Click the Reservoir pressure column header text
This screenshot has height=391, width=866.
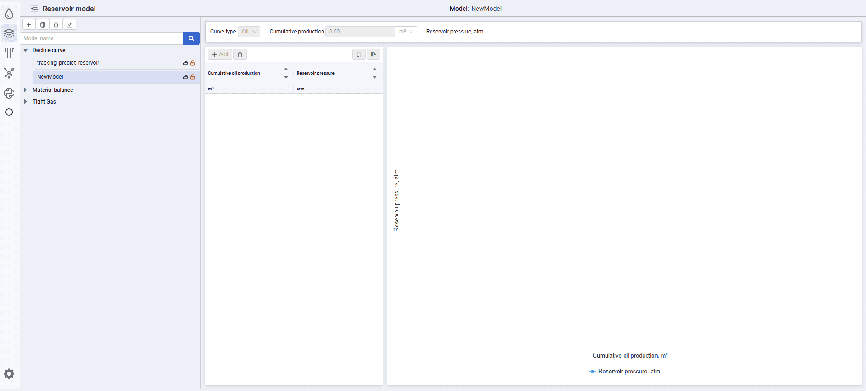(x=316, y=73)
